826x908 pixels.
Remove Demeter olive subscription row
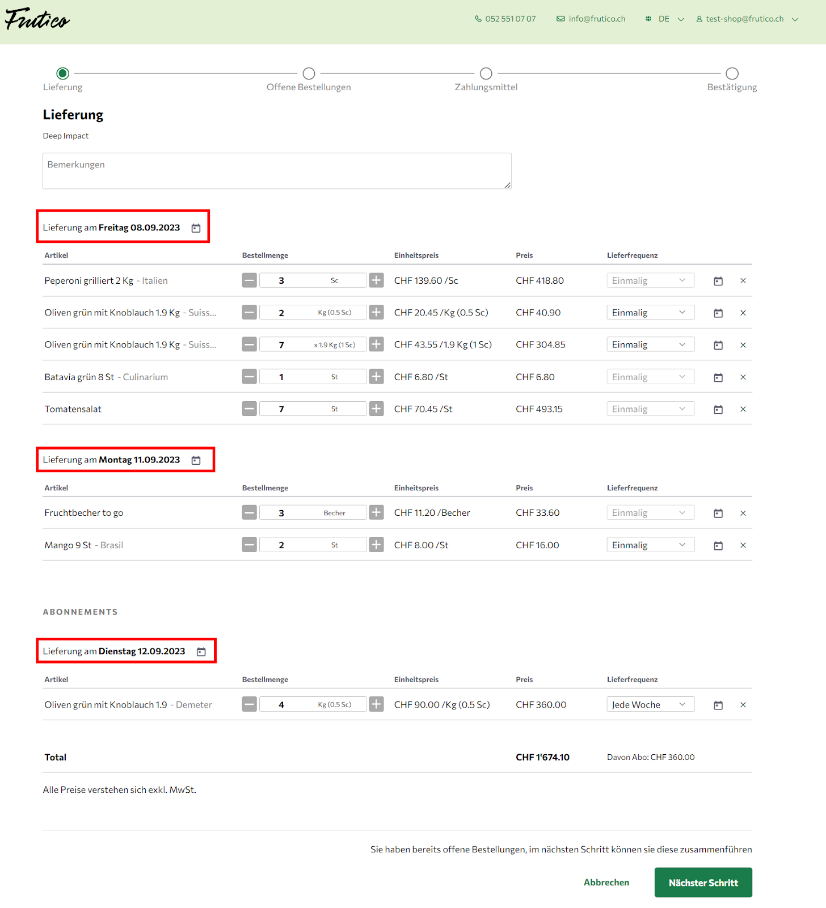743,705
